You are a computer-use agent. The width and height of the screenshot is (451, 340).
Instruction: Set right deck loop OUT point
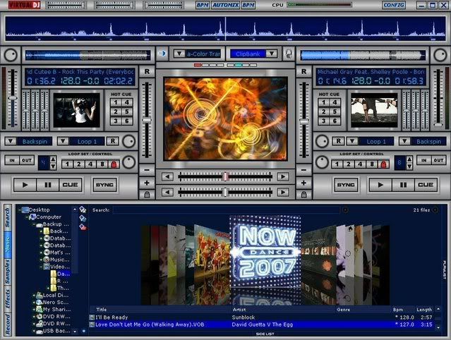tap(438, 160)
